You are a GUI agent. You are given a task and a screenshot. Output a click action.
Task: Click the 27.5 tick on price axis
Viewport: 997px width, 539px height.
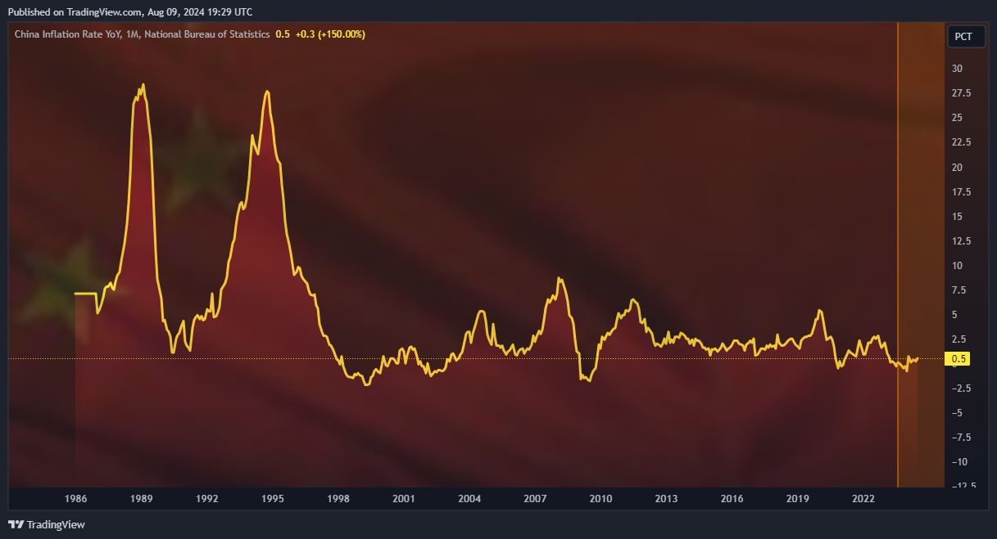962,93
